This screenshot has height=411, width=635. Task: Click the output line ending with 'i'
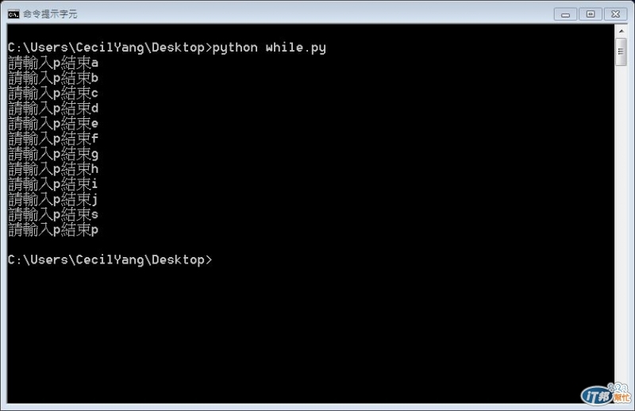click(53, 184)
